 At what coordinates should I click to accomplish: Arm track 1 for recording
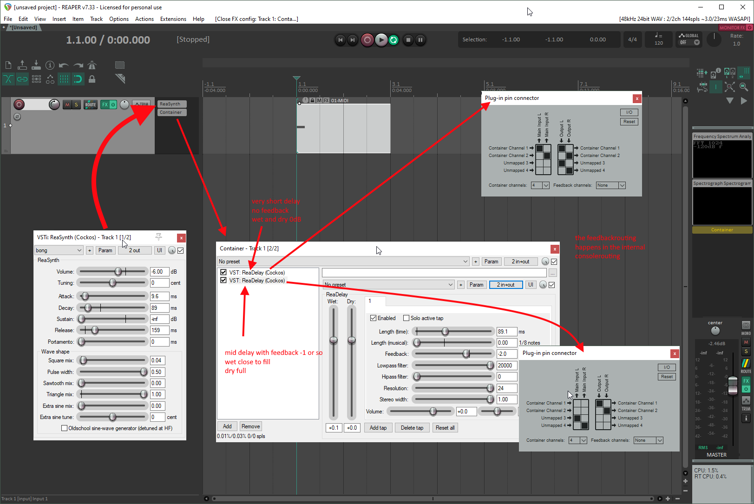(19, 105)
